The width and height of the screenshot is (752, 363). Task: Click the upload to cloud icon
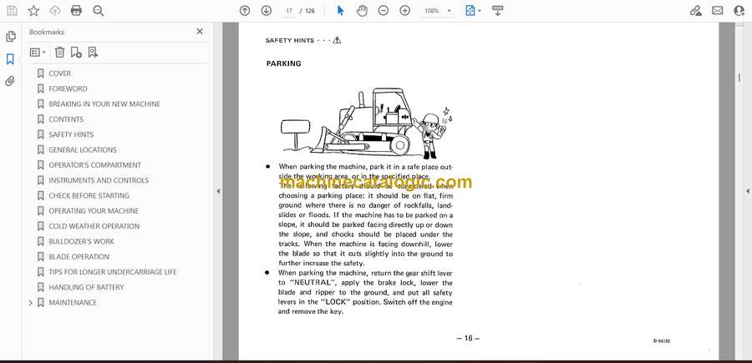point(55,11)
